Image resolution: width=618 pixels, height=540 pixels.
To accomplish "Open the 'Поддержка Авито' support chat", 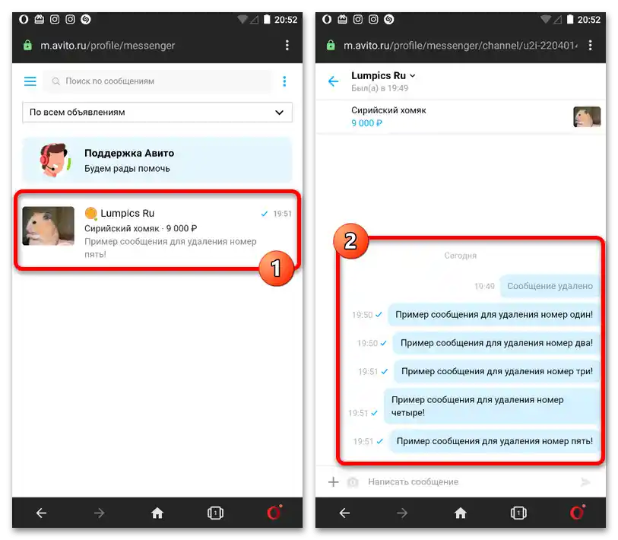I will pos(157,160).
